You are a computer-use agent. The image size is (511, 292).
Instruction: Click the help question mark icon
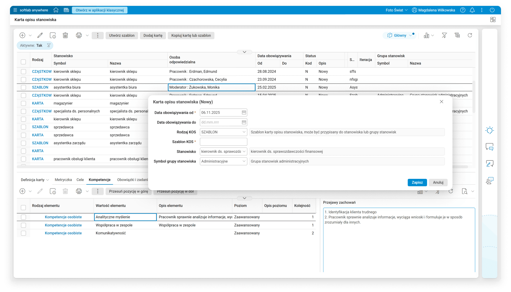pyautogui.click(x=463, y=10)
